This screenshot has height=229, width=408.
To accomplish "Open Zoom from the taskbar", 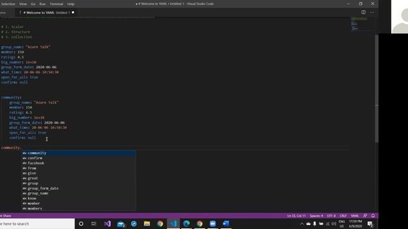I will point(212,224).
